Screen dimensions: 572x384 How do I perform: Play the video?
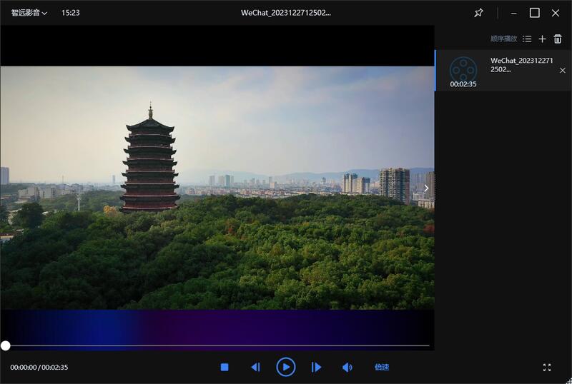286,367
